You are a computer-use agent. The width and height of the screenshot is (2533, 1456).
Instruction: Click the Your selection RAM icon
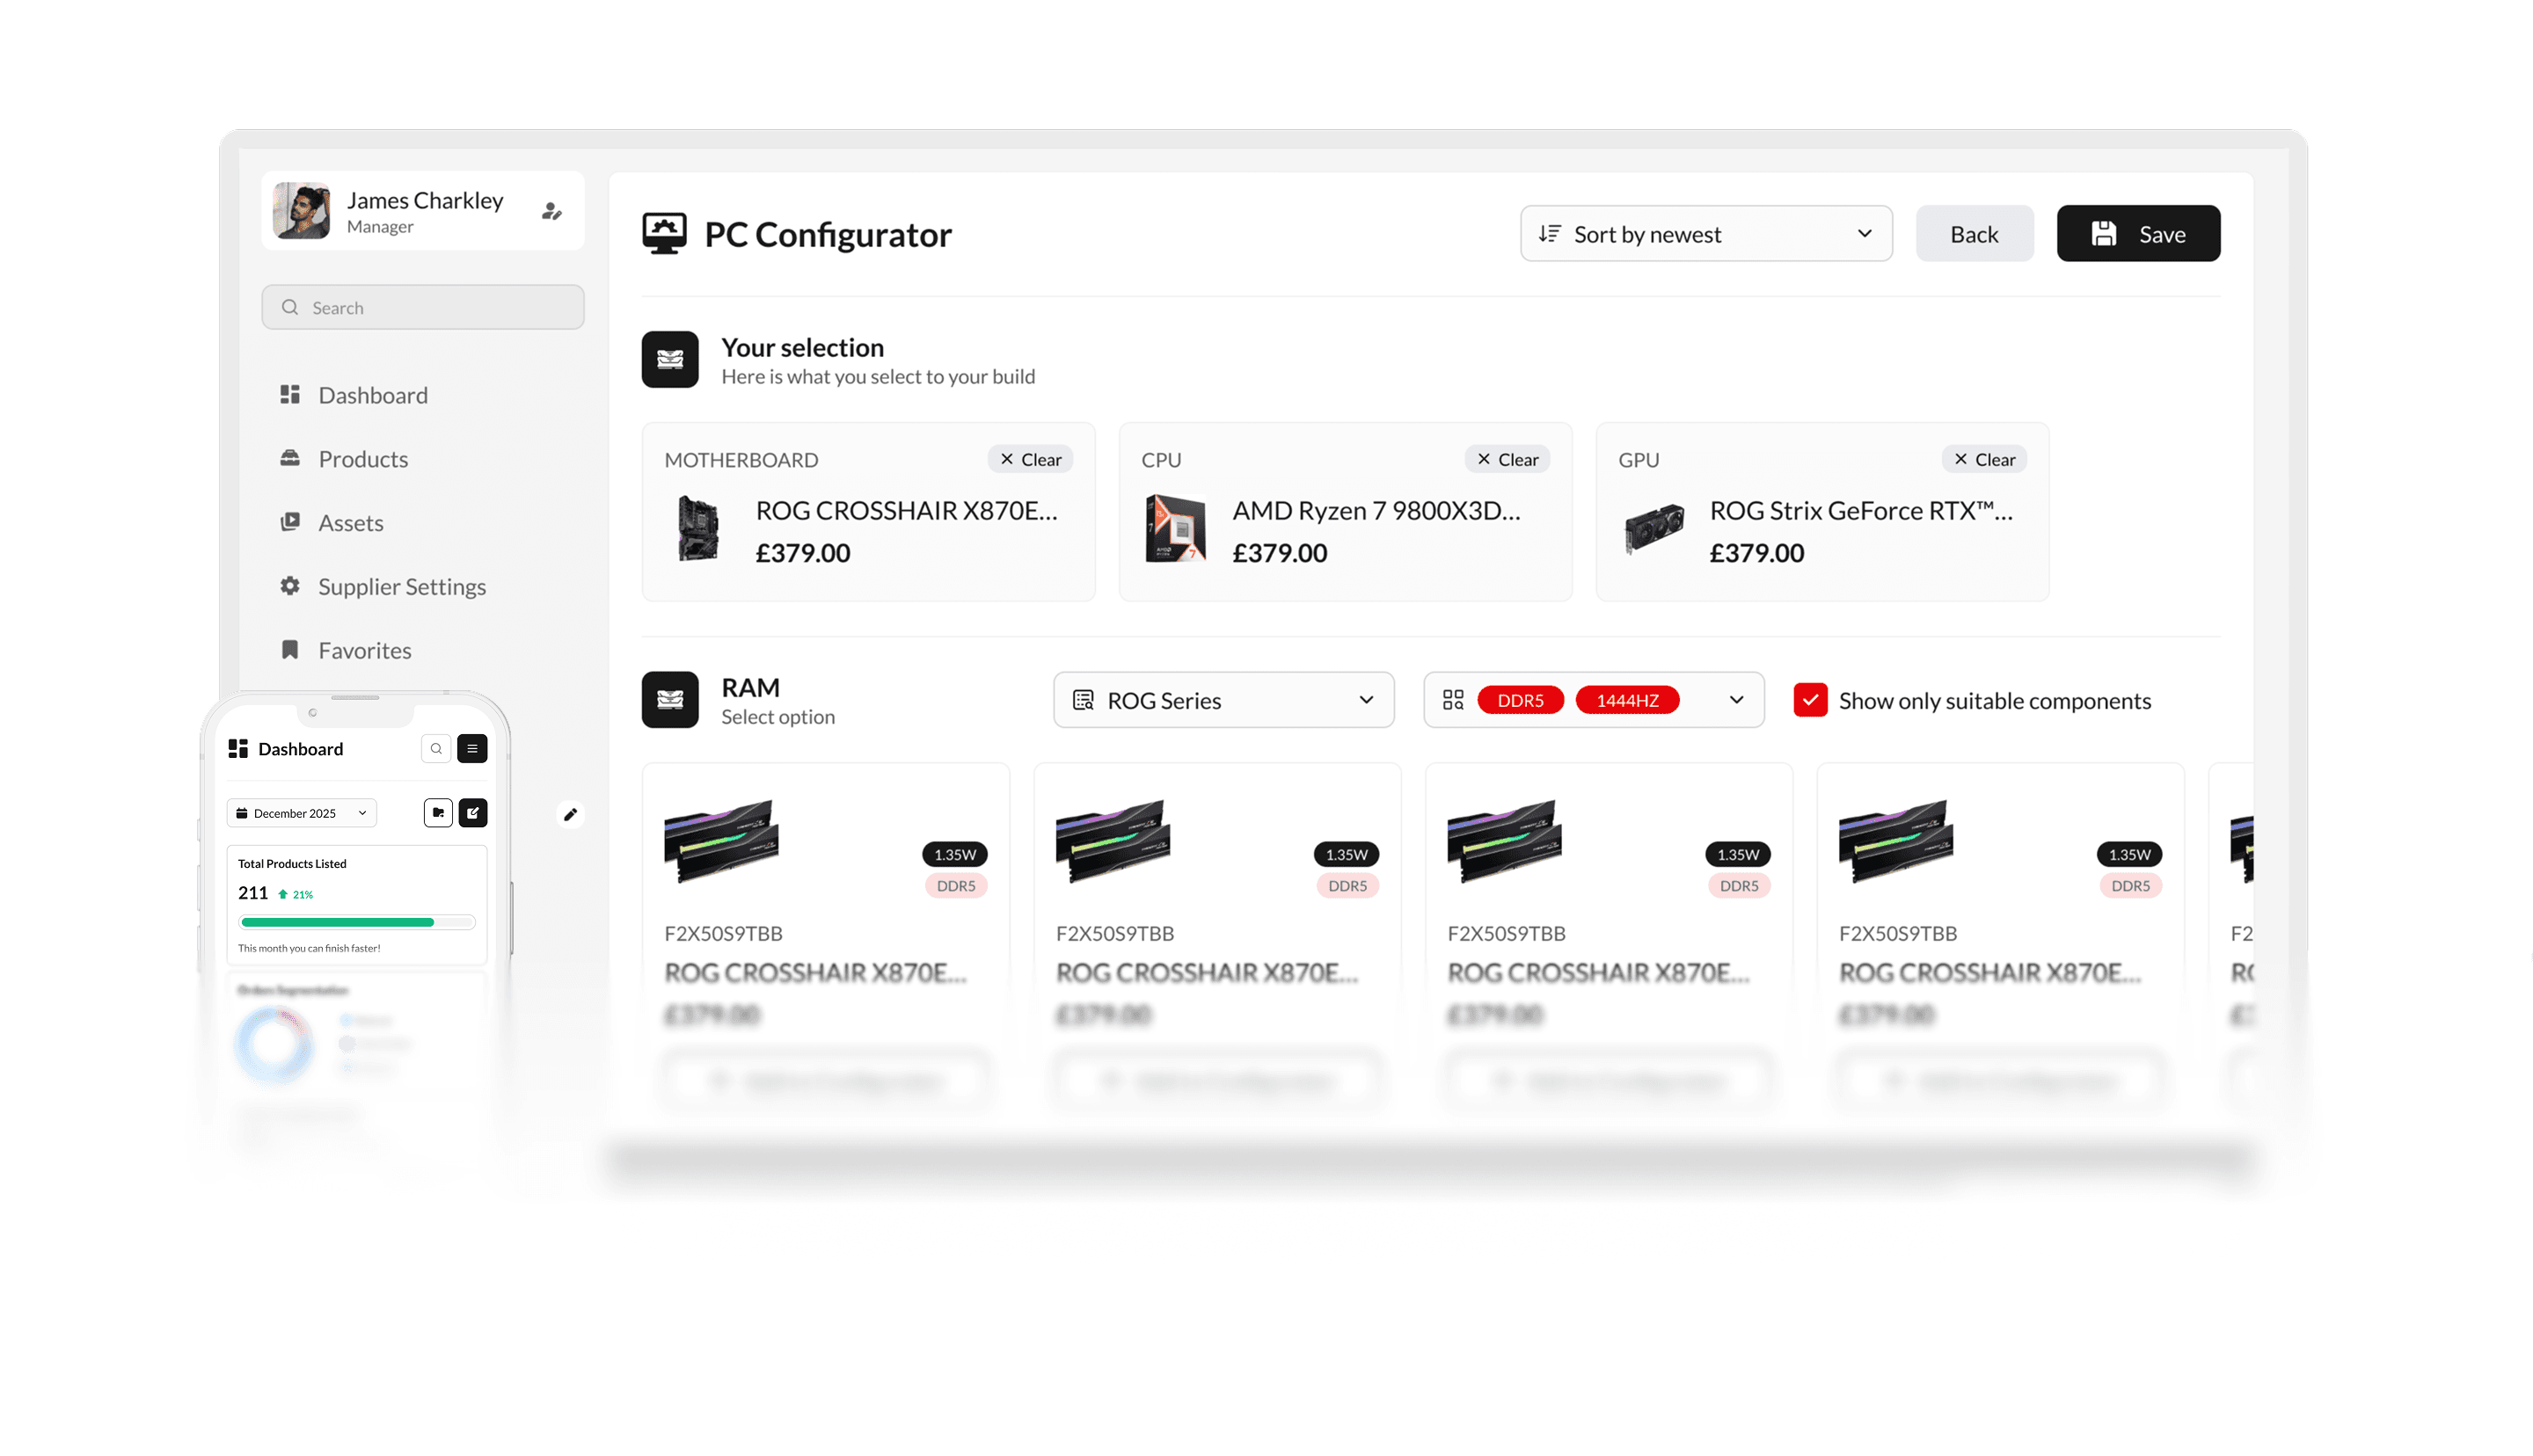click(670, 360)
